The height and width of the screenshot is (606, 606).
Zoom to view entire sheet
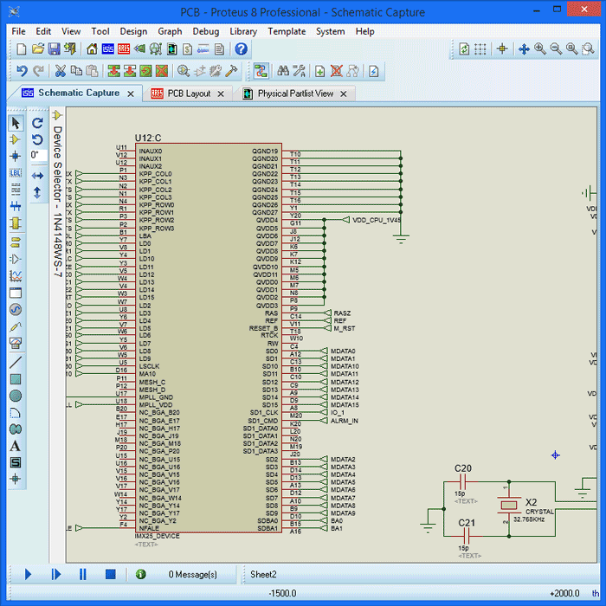(x=571, y=48)
